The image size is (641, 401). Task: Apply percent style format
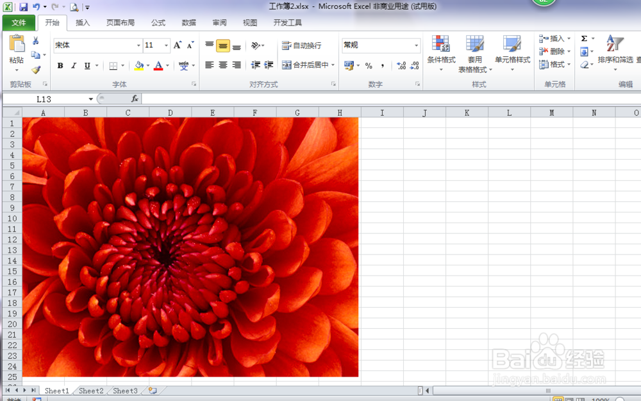click(369, 65)
